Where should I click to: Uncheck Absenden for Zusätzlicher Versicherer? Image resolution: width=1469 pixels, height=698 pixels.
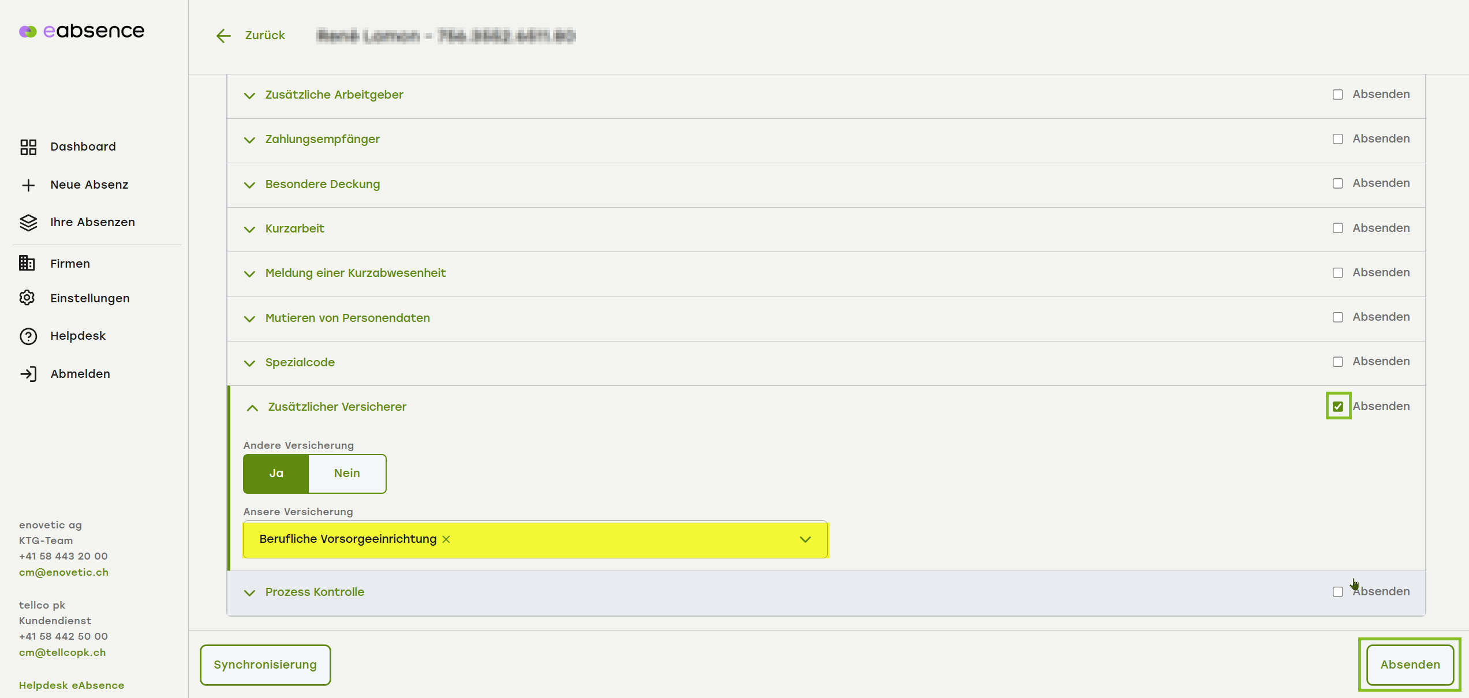coord(1338,407)
